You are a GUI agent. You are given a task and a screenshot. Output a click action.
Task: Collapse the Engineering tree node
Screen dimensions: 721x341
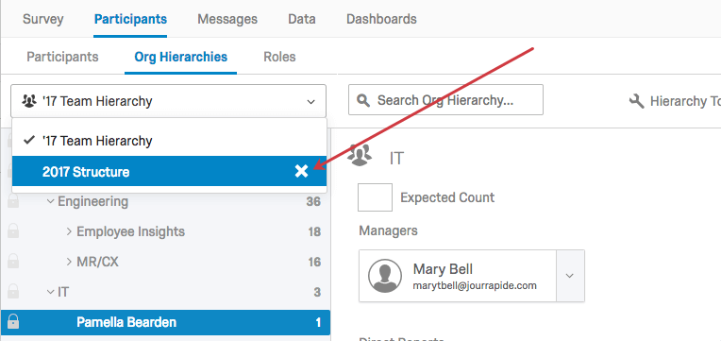pyautogui.click(x=51, y=201)
